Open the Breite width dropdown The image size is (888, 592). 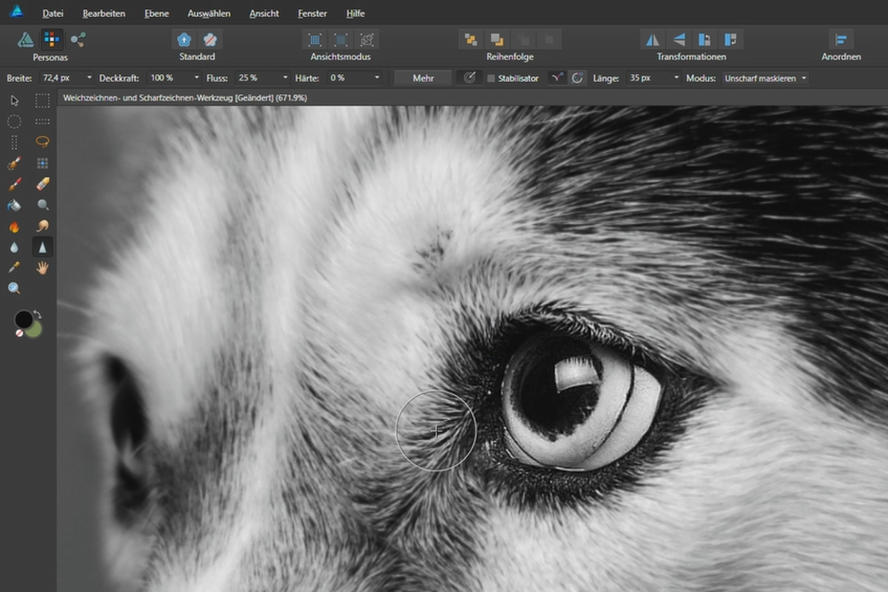tap(90, 78)
